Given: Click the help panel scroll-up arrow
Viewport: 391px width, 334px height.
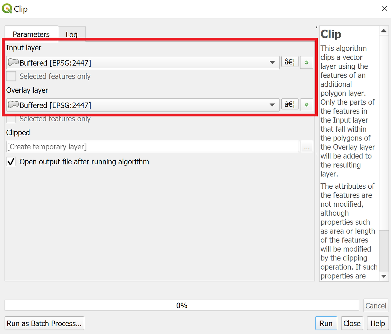Looking at the screenshot, I should point(384,31).
